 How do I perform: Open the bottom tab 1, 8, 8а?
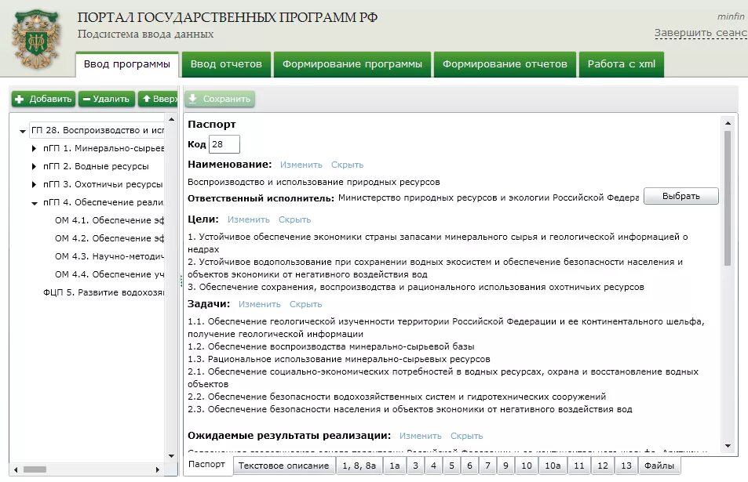(x=359, y=466)
